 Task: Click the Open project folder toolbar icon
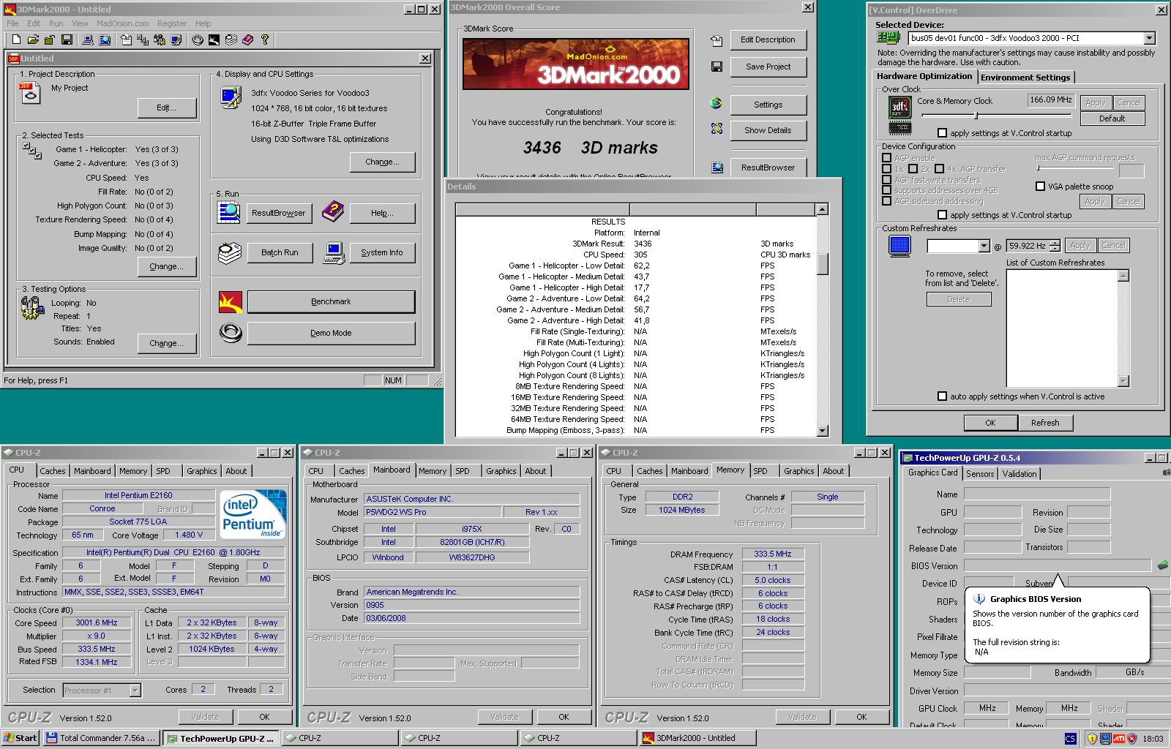point(33,39)
